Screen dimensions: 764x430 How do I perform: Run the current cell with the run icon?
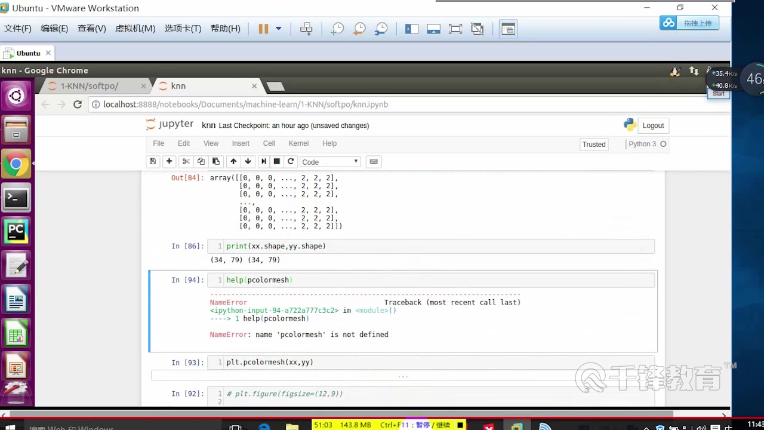(x=263, y=161)
